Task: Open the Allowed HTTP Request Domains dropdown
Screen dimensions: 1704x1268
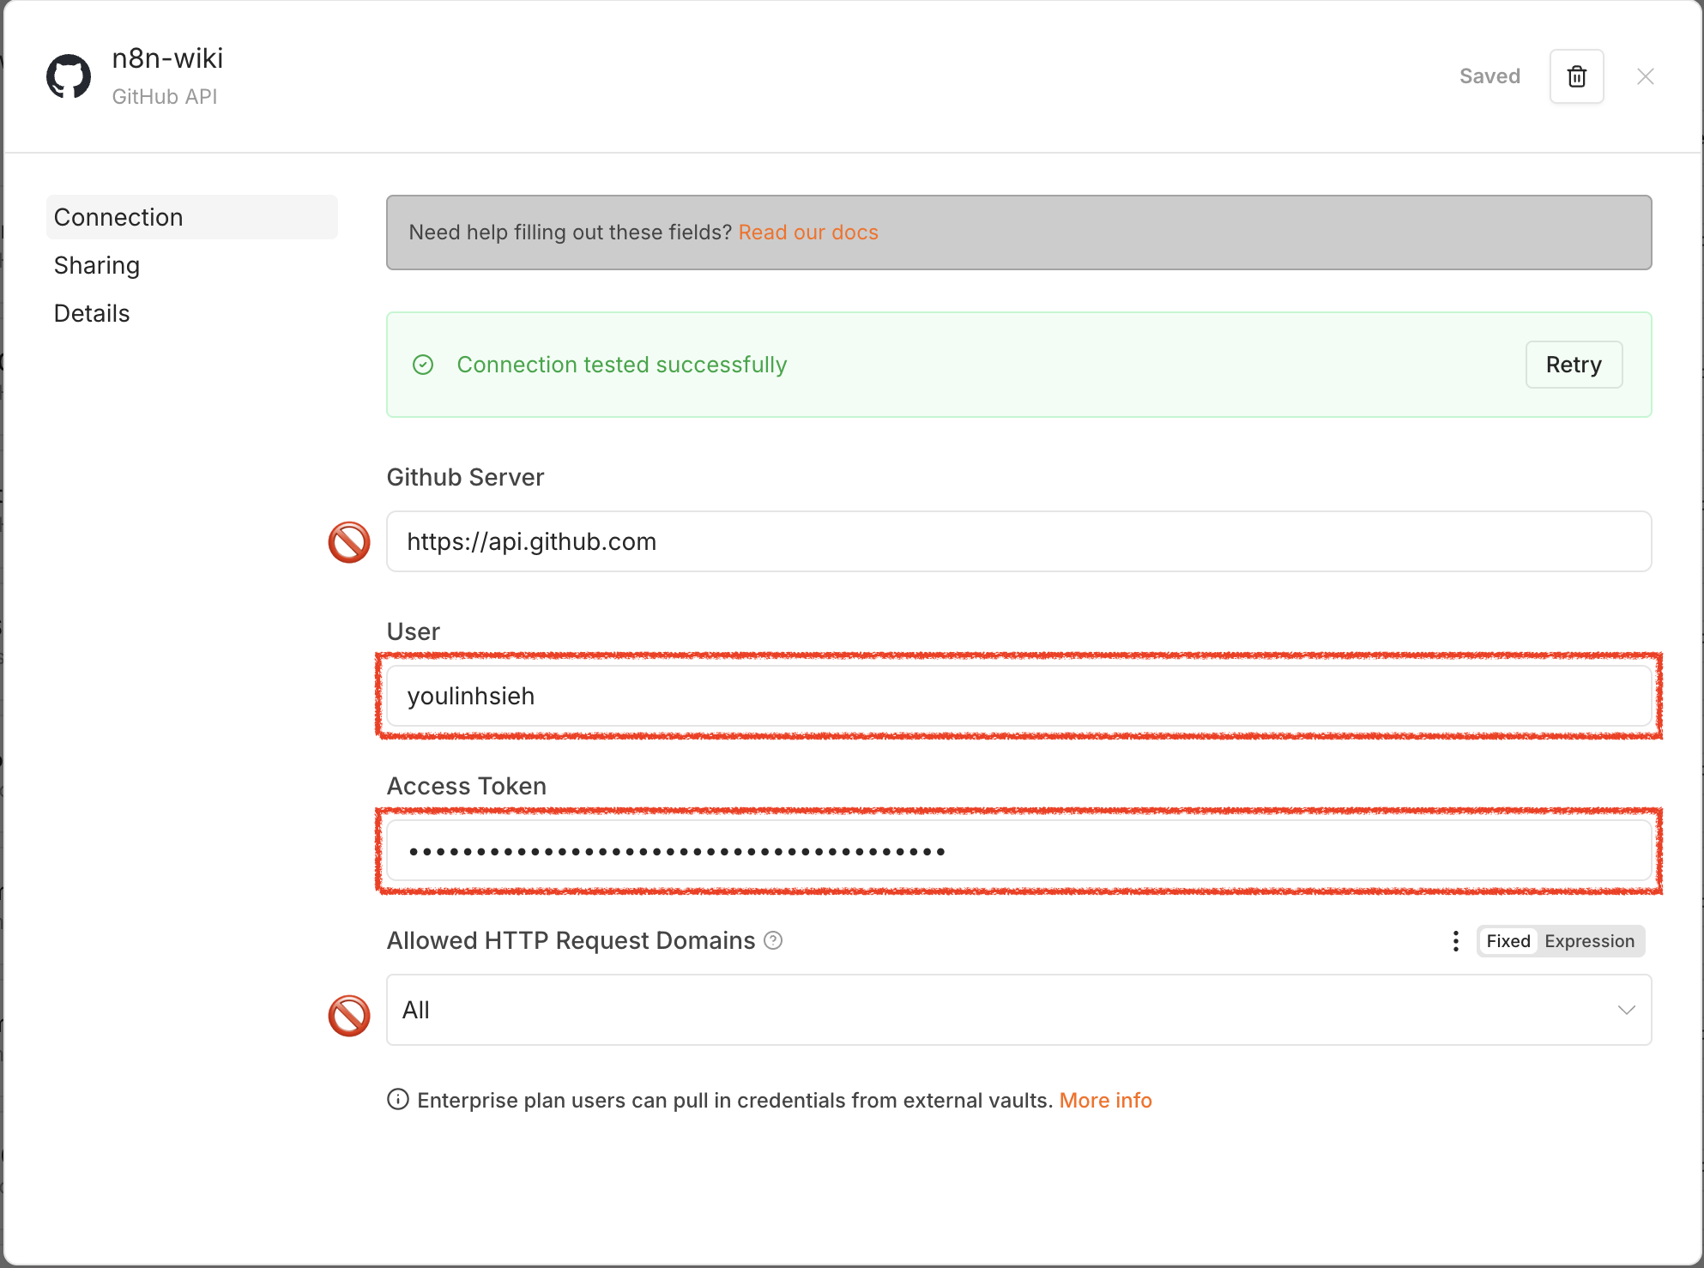Action: click(1018, 1010)
